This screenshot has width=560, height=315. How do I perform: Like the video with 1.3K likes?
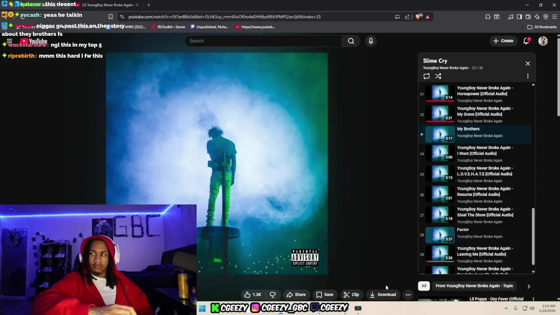252,294
